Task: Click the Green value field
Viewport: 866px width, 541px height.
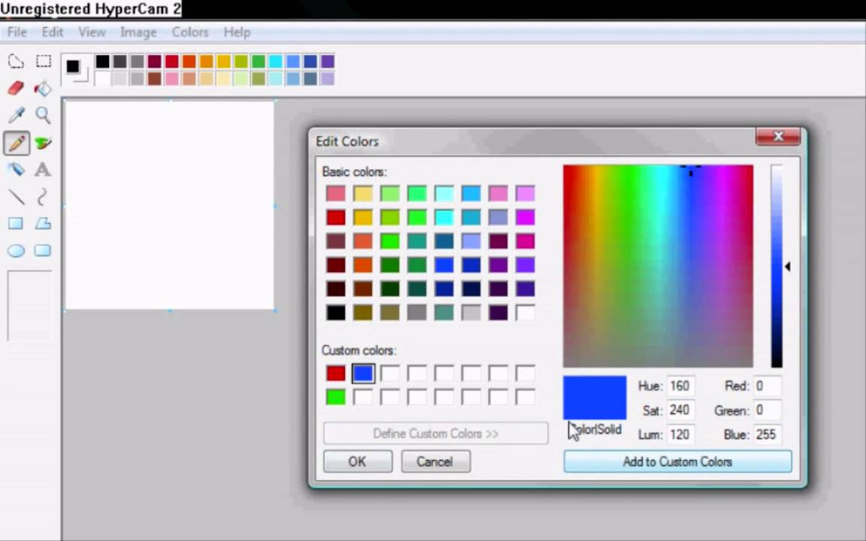Action: click(x=767, y=410)
